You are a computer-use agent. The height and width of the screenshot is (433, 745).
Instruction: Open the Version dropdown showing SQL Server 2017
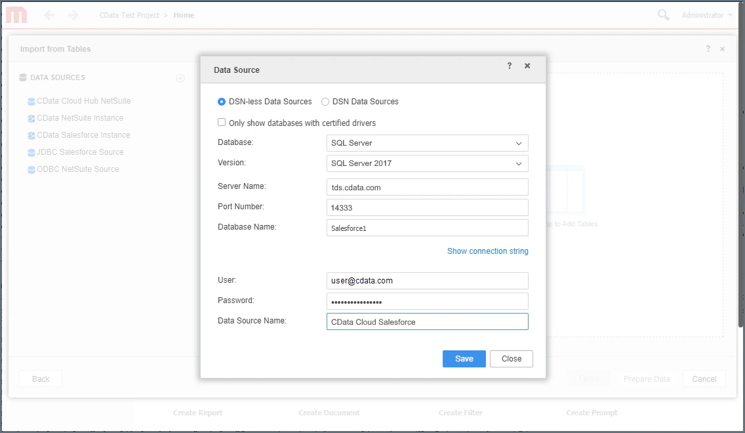click(427, 163)
